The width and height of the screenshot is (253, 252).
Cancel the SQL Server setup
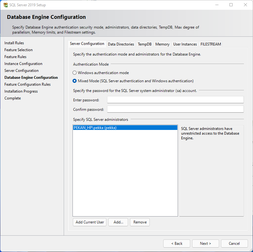coord(234,244)
